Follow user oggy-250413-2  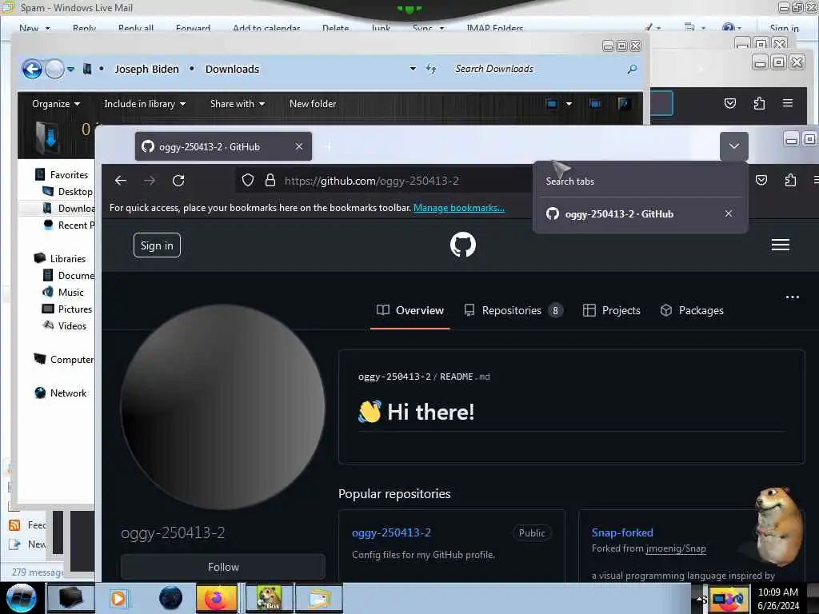[x=223, y=567]
